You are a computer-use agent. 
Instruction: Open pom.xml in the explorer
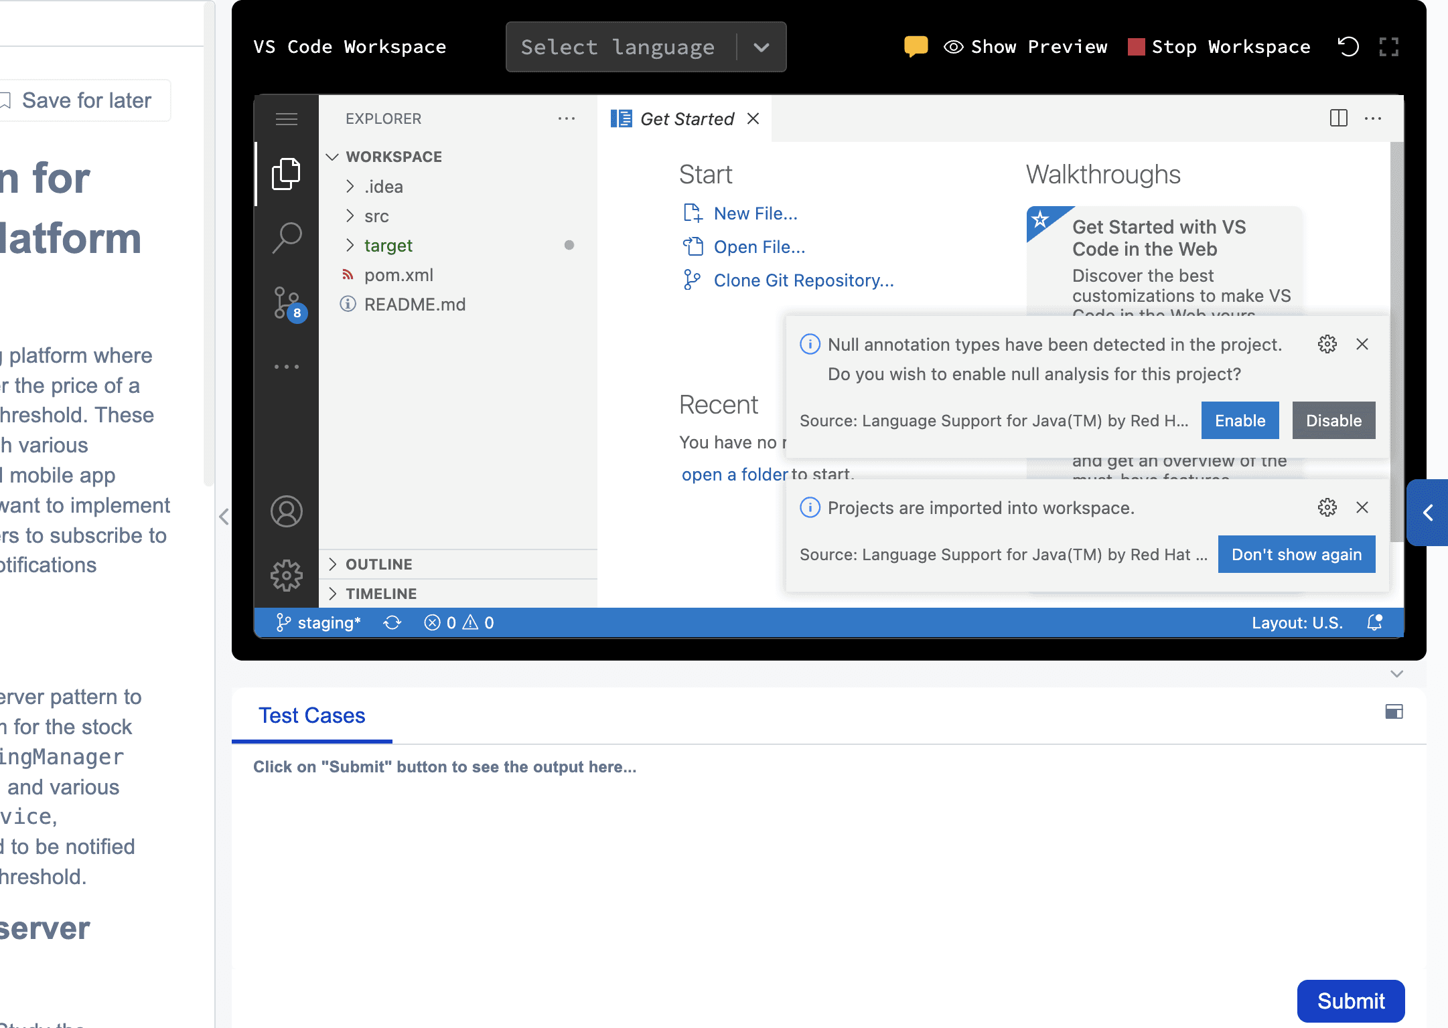click(x=399, y=275)
